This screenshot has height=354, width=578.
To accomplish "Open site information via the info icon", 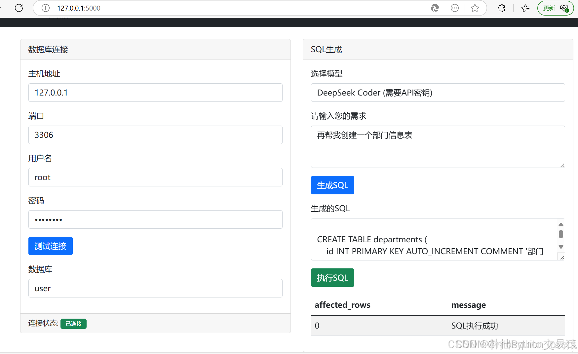I will point(45,8).
